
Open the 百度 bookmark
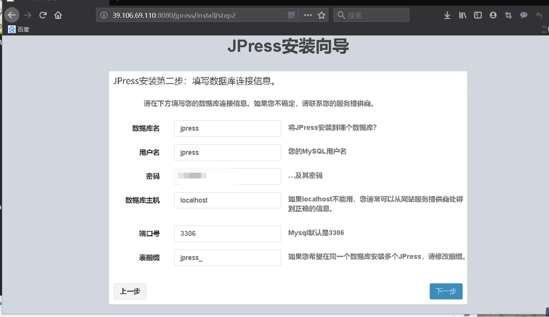tap(19, 29)
